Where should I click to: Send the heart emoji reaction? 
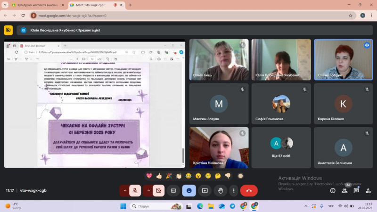(149, 176)
